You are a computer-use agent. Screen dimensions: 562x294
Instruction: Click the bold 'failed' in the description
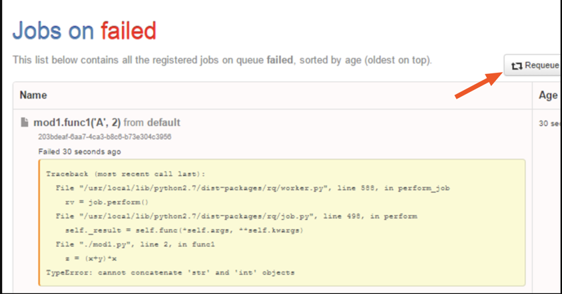(x=279, y=60)
